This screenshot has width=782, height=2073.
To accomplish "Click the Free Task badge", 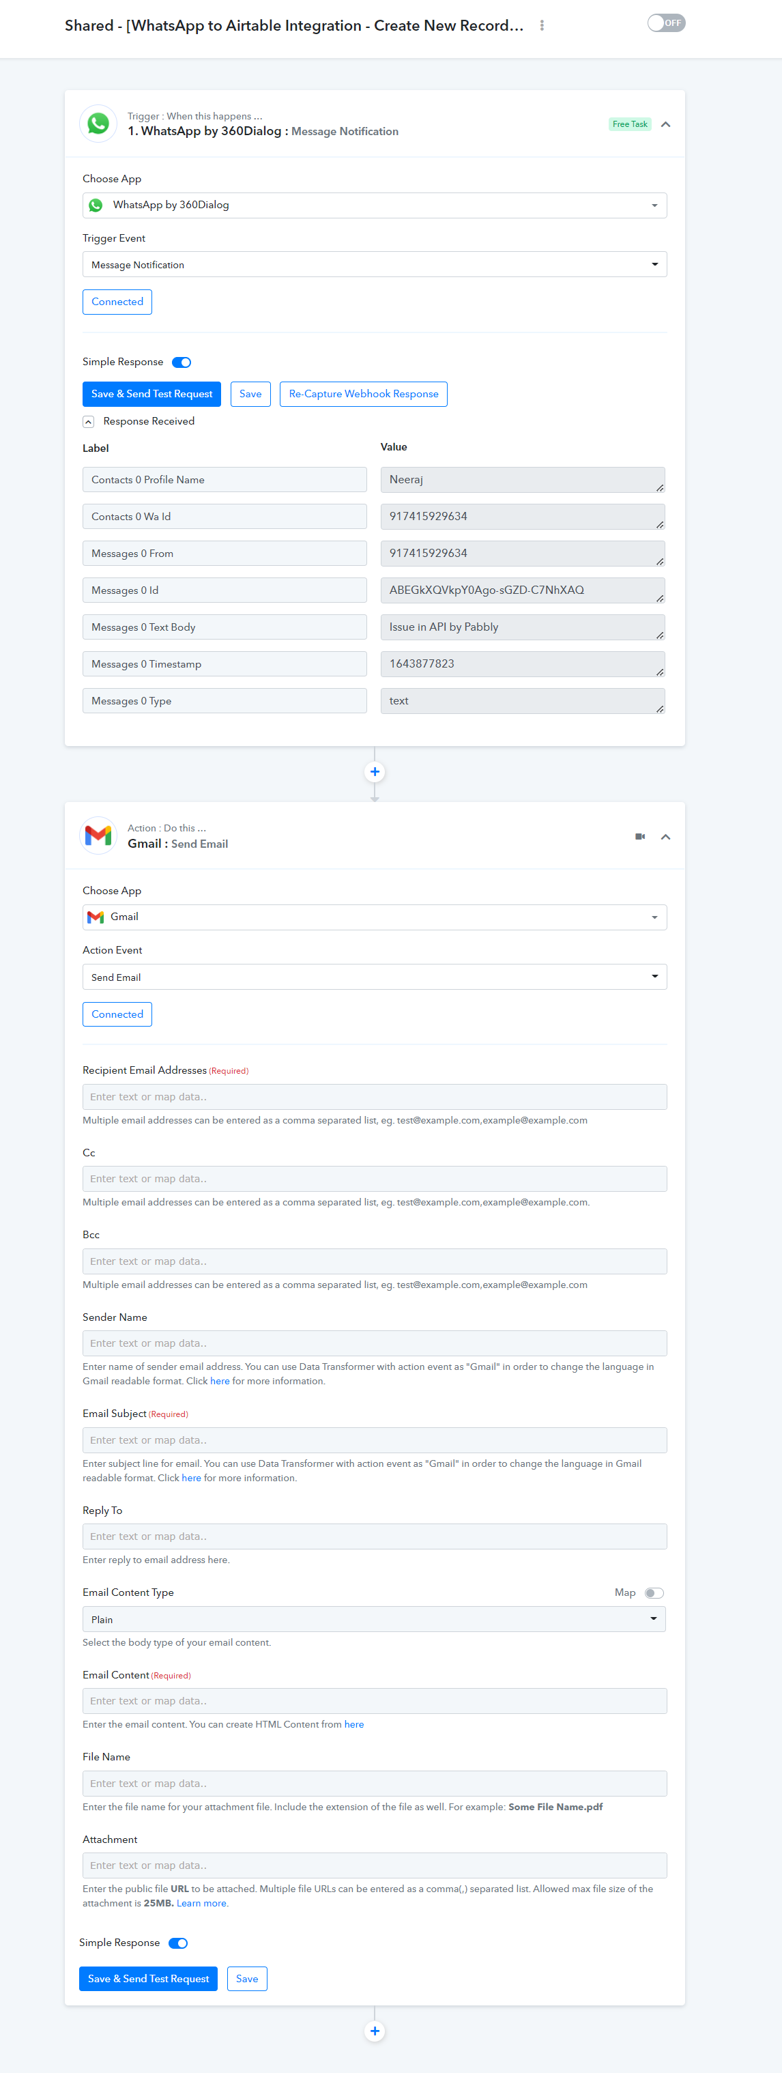I will [x=629, y=125].
